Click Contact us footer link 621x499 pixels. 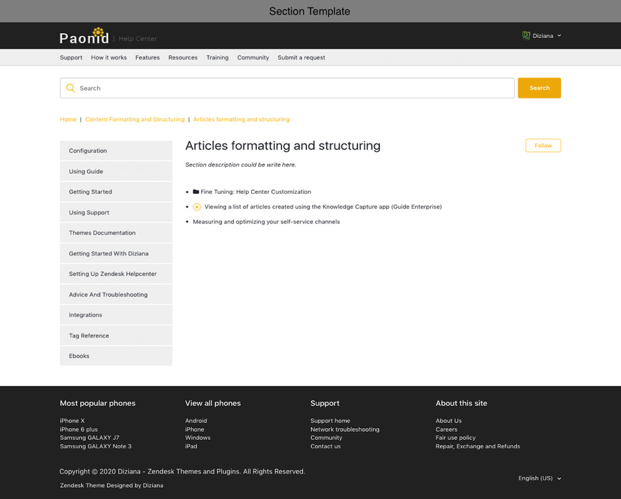click(x=326, y=447)
